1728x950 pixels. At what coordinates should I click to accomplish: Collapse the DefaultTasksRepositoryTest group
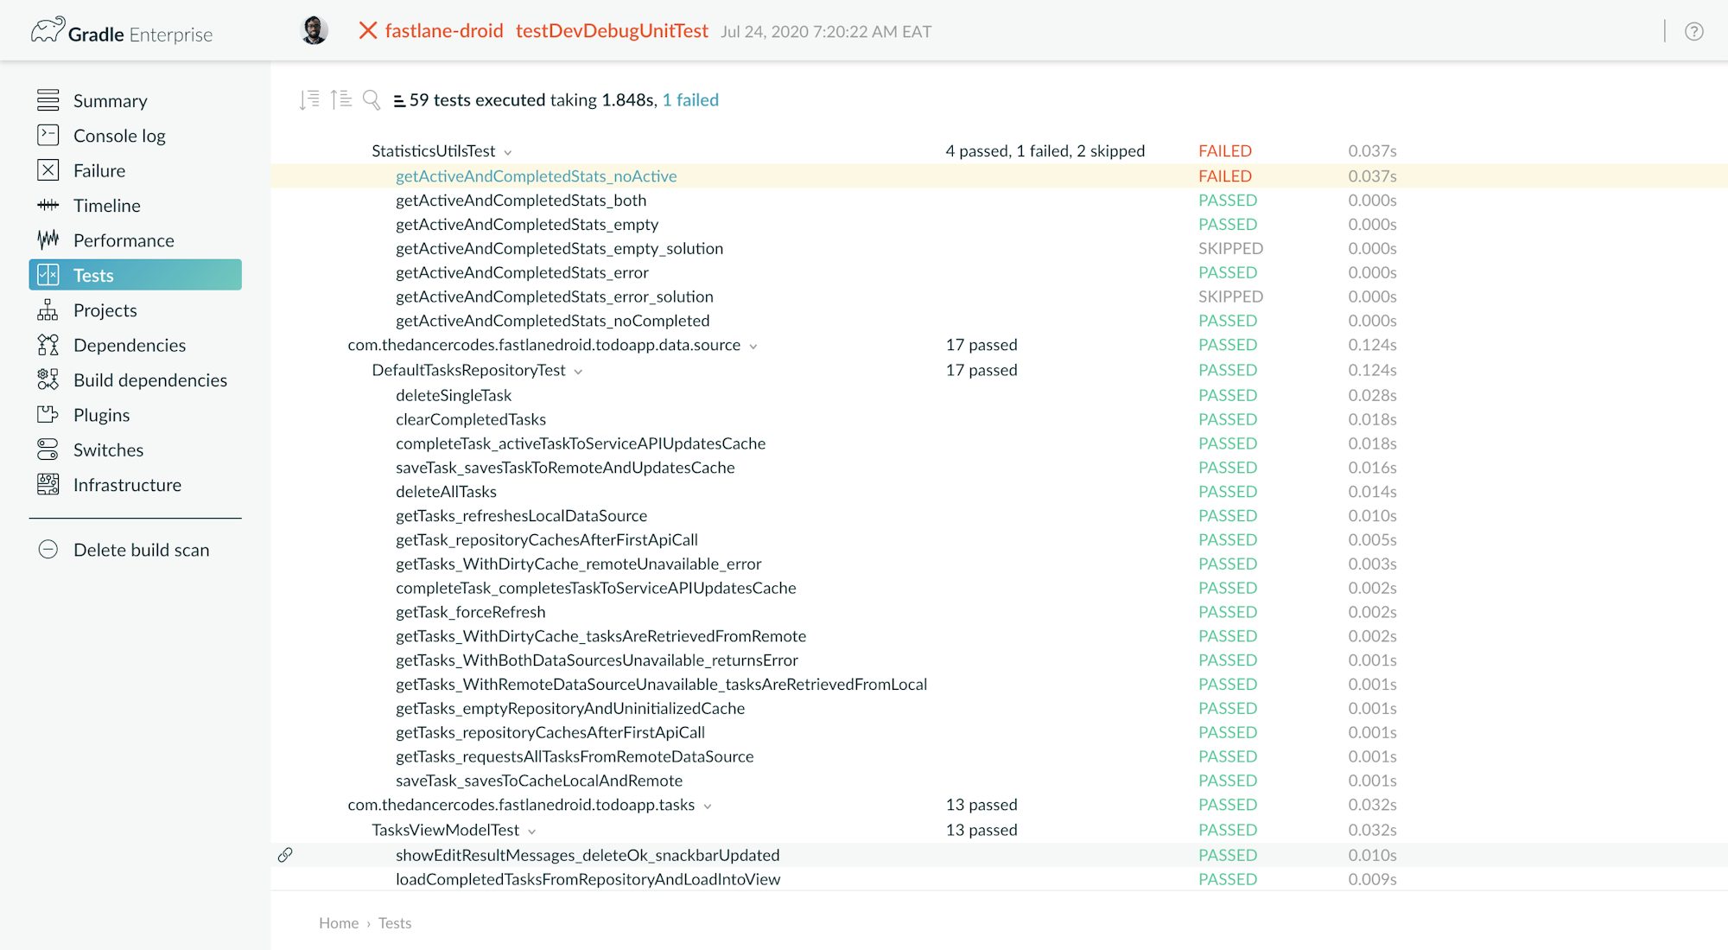(578, 371)
